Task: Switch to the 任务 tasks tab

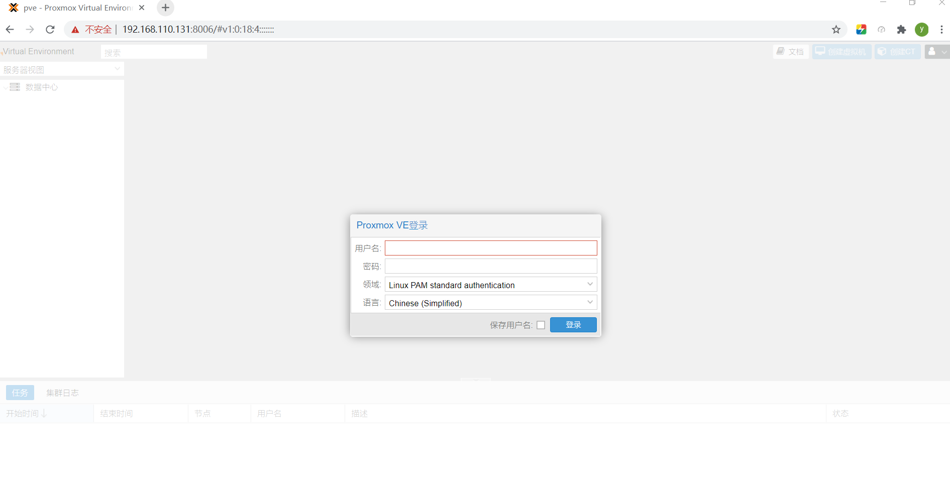Action: pyautogui.click(x=20, y=393)
